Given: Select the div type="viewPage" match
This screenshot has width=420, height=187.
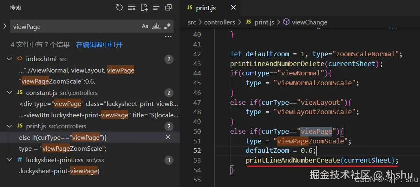Looking at the screenshot, I should click(99, 104).
